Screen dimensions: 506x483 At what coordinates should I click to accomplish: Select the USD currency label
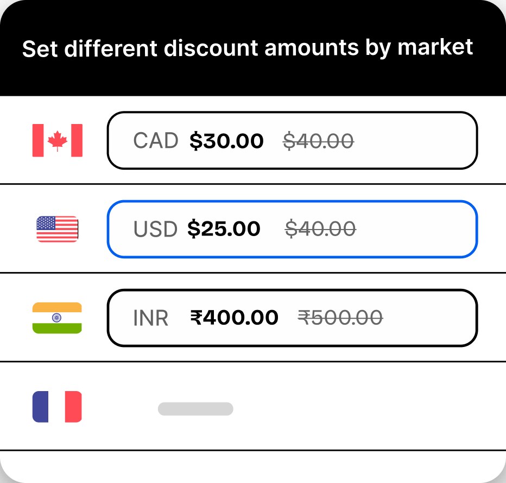pyautogui.click(x=155, y=229)
